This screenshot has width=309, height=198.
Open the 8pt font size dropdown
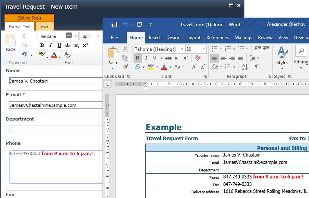pyautogui.click(x=98, y=36)
